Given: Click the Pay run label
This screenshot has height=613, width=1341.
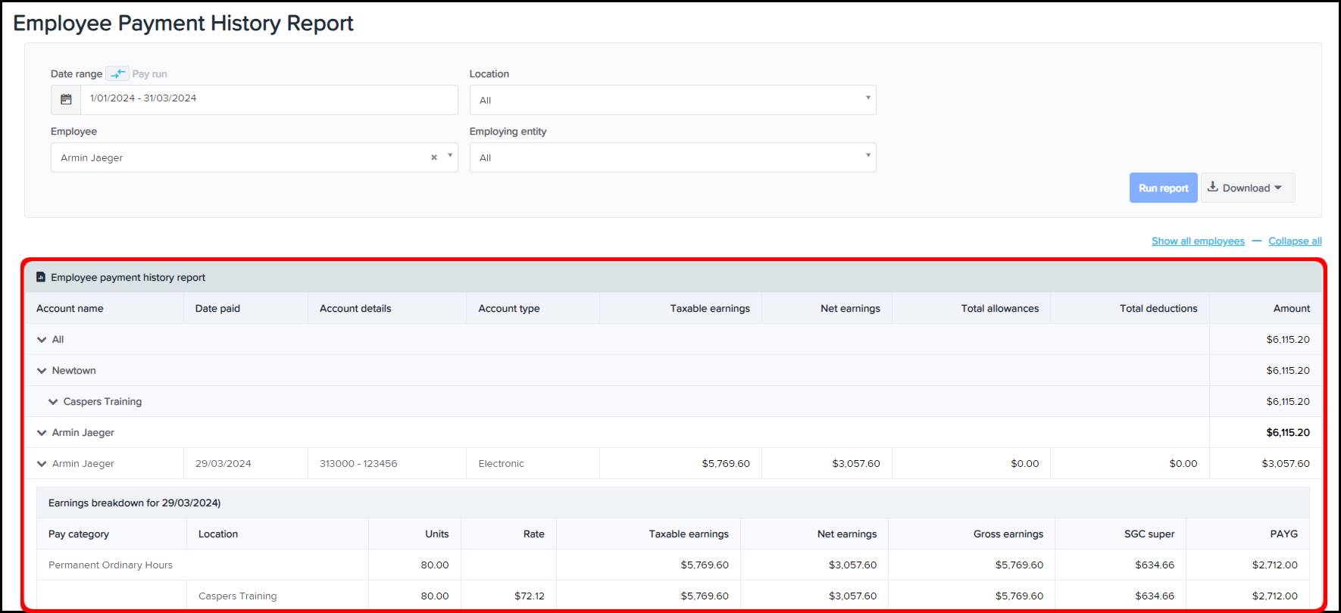Looking at the screenshot, I should point(149,74).
